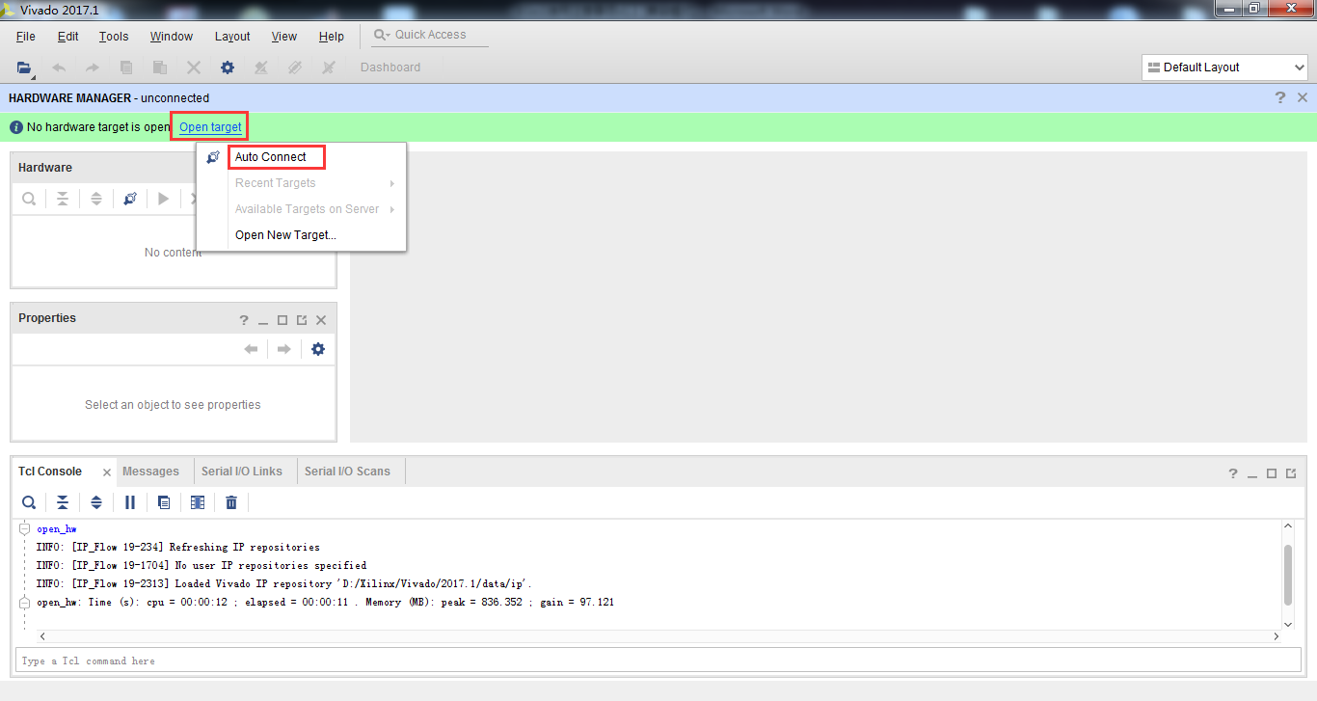
Task: Click the Search icon in Hardware panel
Action: 30,199
